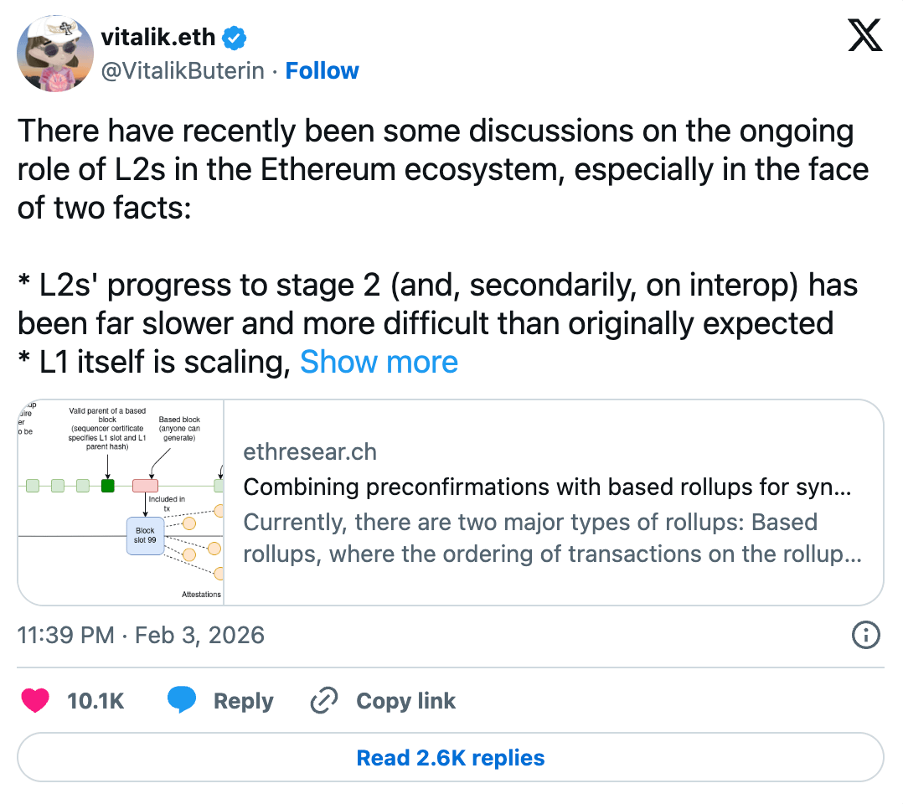The image size is (903, 804).
Task: Open the 10.1K likes count
Action: (95, 701)
